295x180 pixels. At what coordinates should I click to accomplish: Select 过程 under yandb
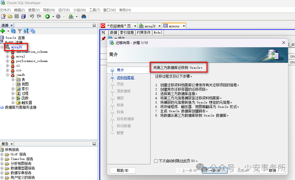pos(25,93)
